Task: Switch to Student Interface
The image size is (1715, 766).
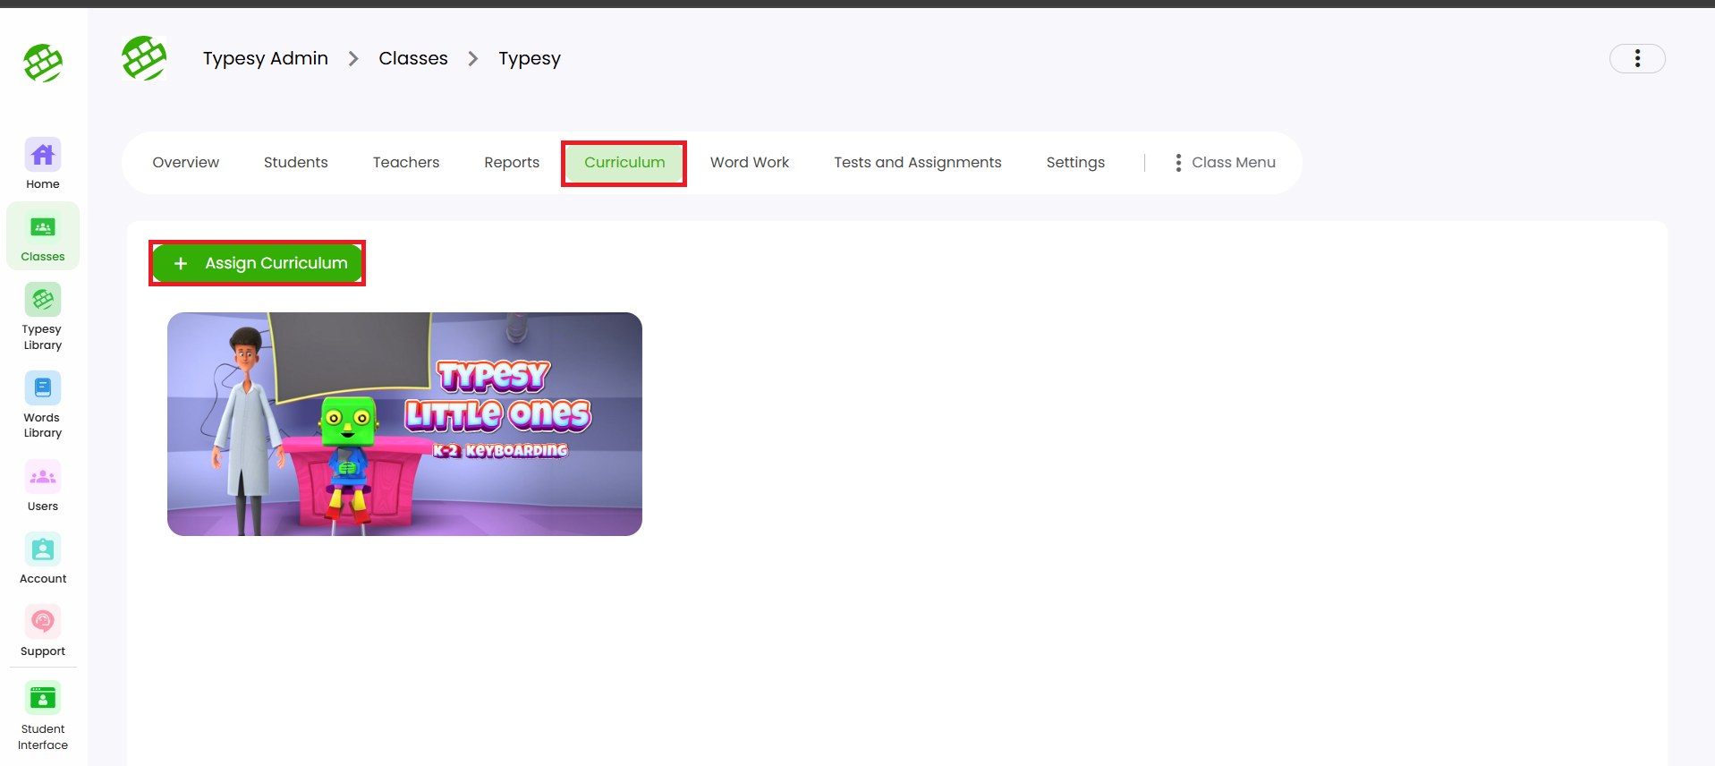Action: tap(43, 700)
